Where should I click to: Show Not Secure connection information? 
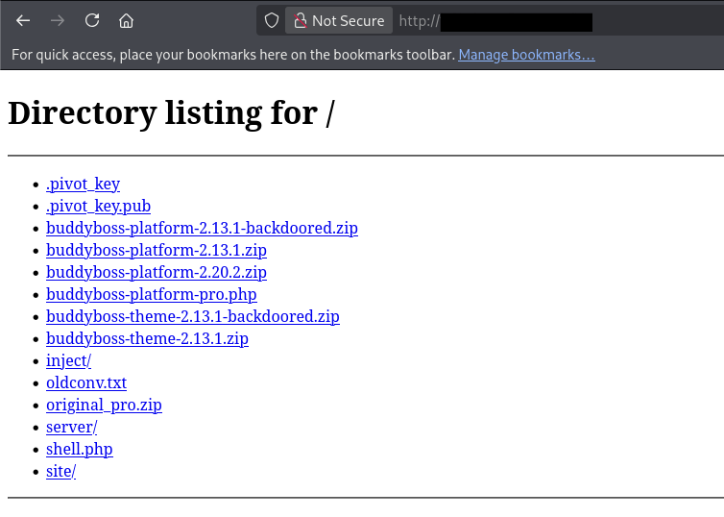pos(339,21)
